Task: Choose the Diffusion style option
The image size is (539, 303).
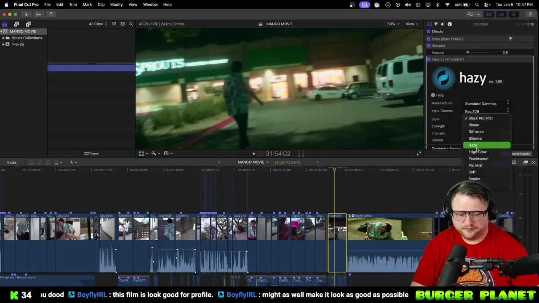Action: click(487, 132)
